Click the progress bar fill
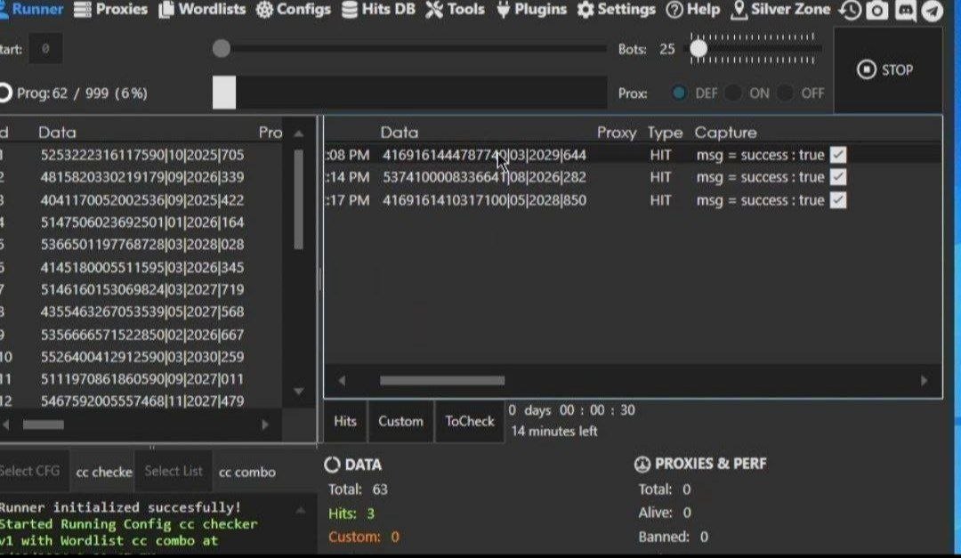This screenshot has width=961, height=558. tap(224, 93)
